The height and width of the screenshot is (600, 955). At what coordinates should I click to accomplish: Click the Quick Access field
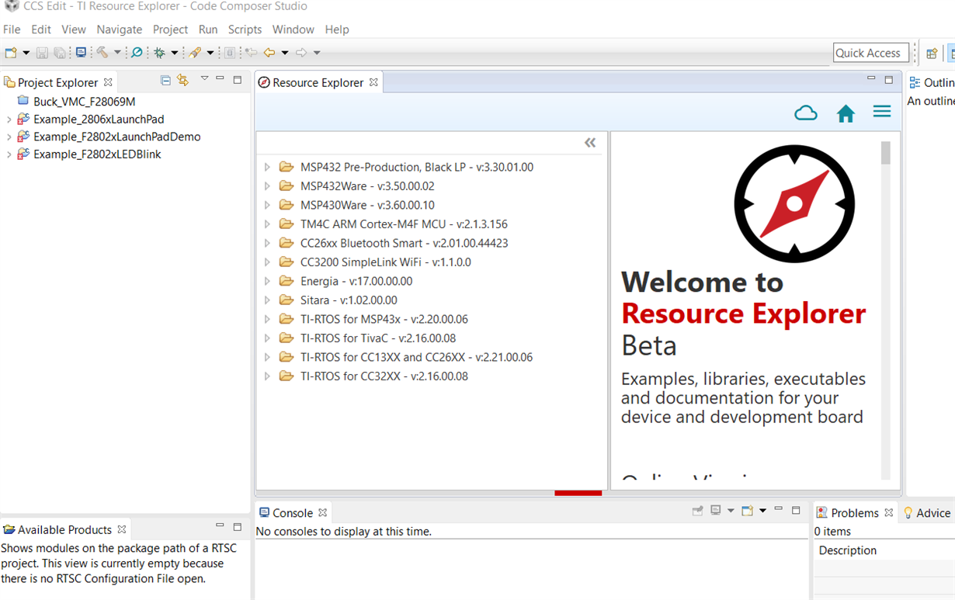pyautogui.click(x=871, y=53)
